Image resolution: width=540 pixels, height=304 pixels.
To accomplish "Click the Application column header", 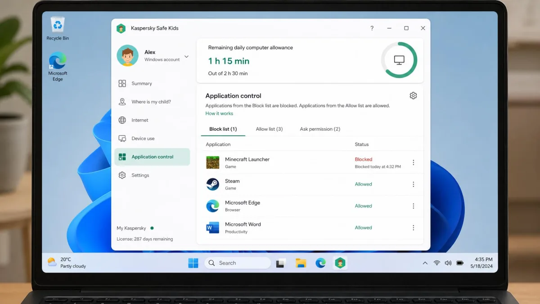I will (x=218, y=145).
